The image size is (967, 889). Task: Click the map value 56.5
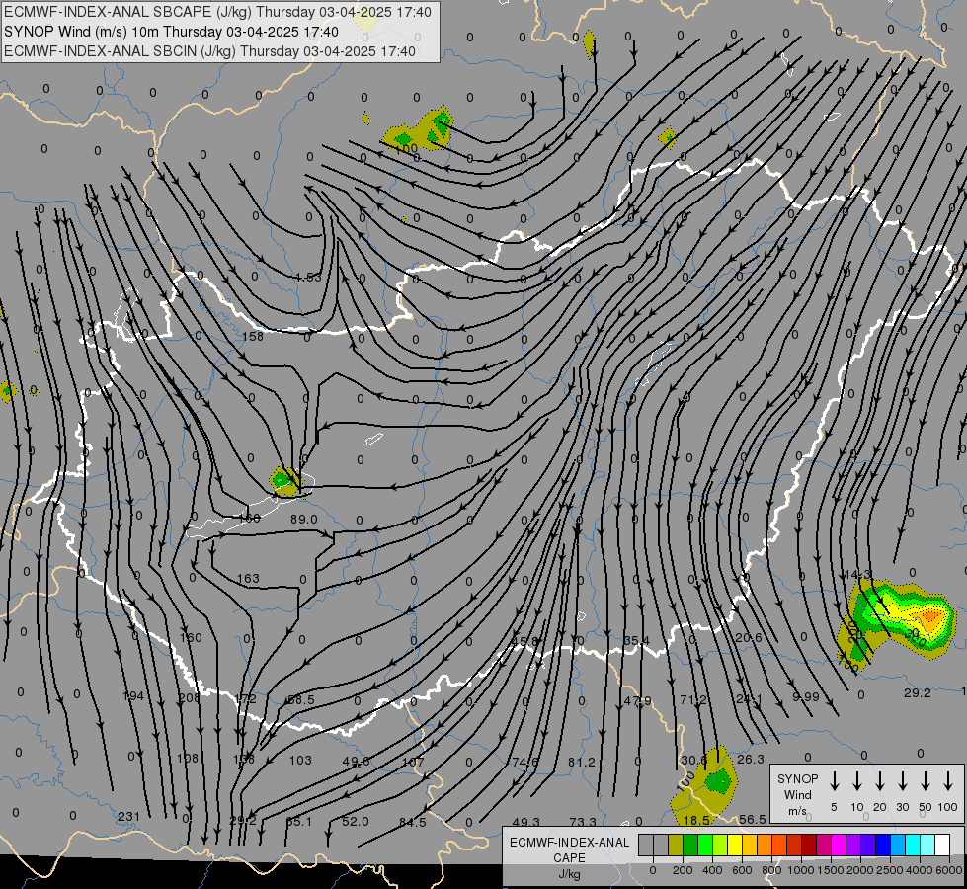coord(753,819)
